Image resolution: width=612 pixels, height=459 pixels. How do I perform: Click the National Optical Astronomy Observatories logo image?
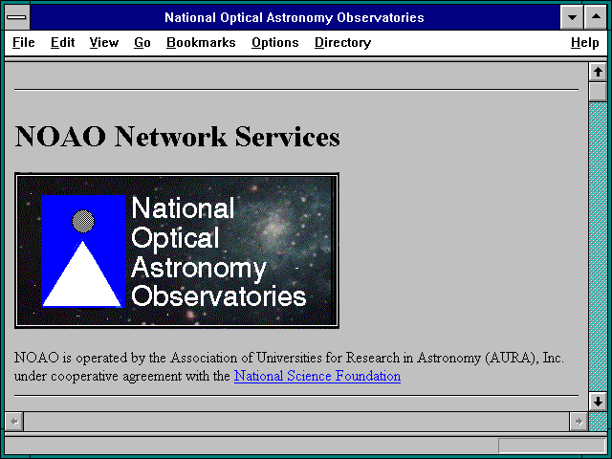(177, 251)
